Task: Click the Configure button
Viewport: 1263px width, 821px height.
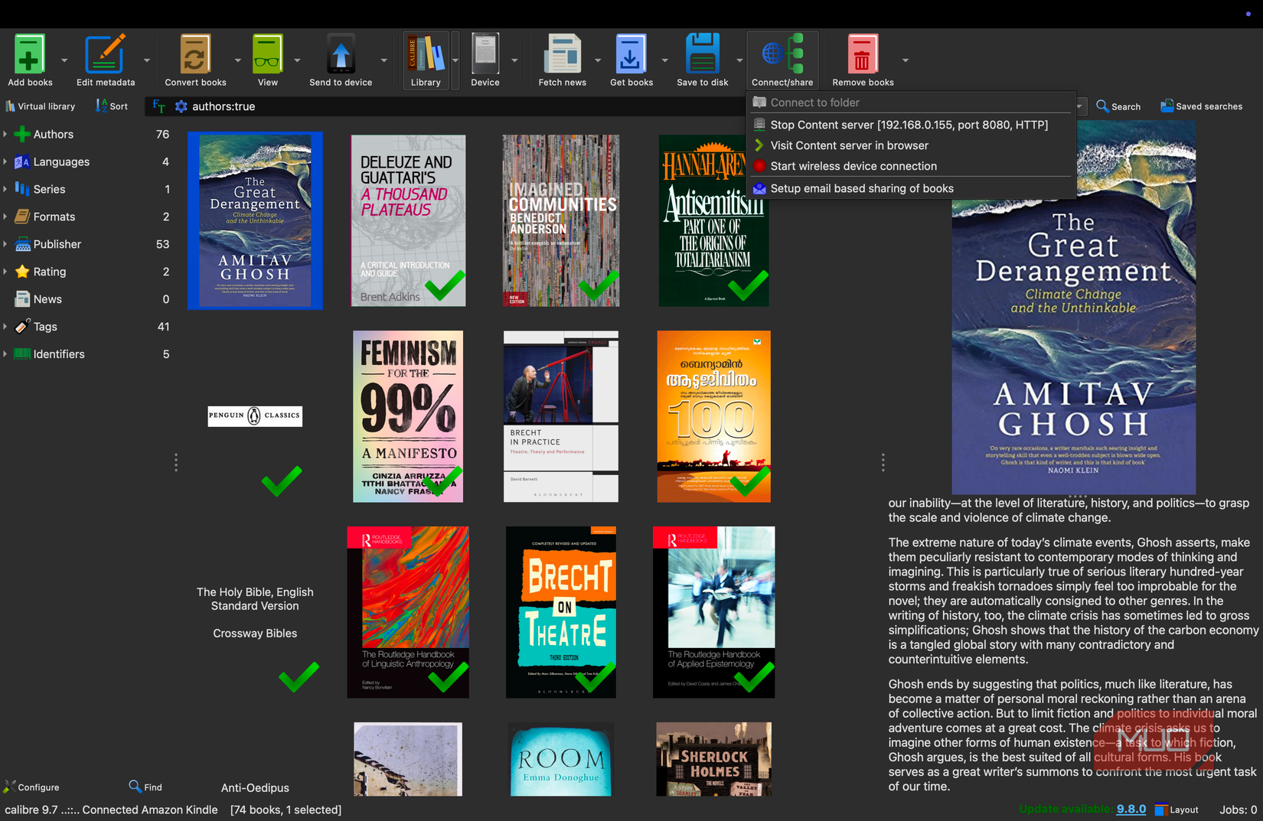Action: [31, 787]
